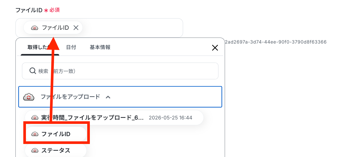Collapse ファイルをアップロード section using the chevron

(108, 97)
